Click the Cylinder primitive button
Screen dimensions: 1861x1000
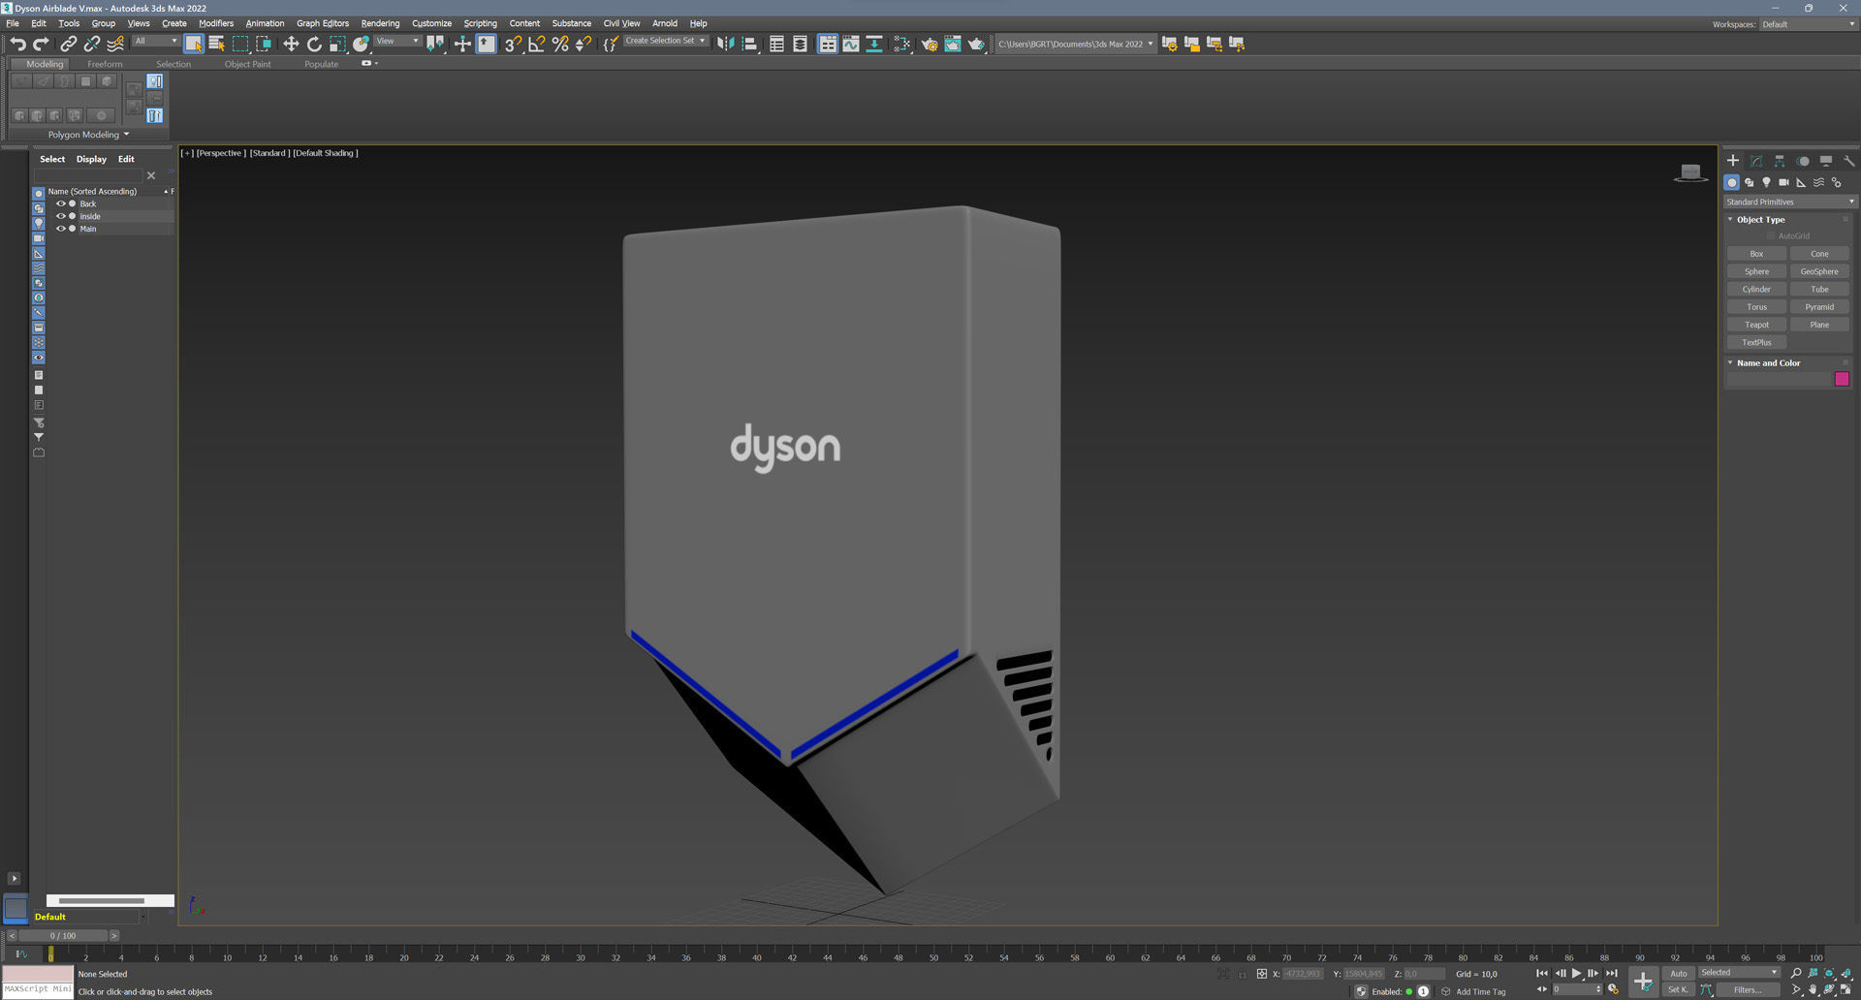pos(1756,289)
